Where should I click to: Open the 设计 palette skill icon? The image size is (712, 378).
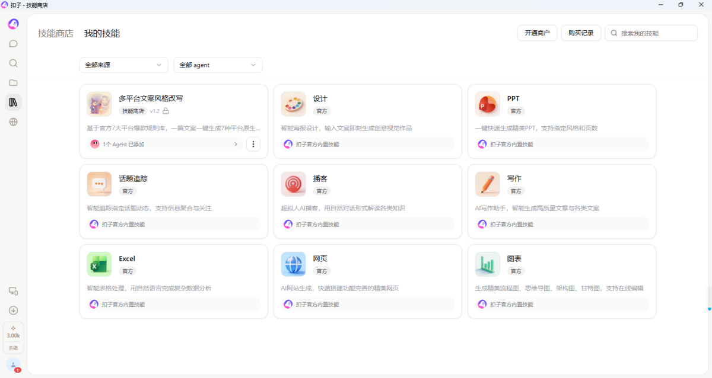tap(293, 104)
